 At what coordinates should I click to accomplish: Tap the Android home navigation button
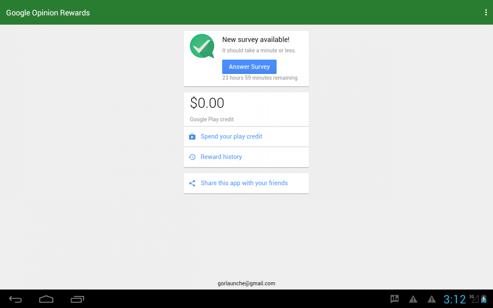coord(46,299)
